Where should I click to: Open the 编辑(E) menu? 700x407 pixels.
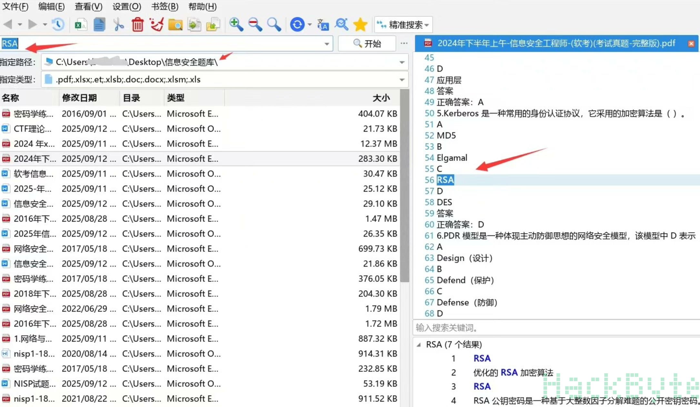pyautogui.click(x=51, y=6)
